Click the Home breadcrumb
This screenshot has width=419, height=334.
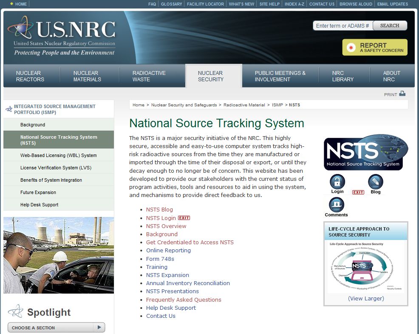coord(139,105)
